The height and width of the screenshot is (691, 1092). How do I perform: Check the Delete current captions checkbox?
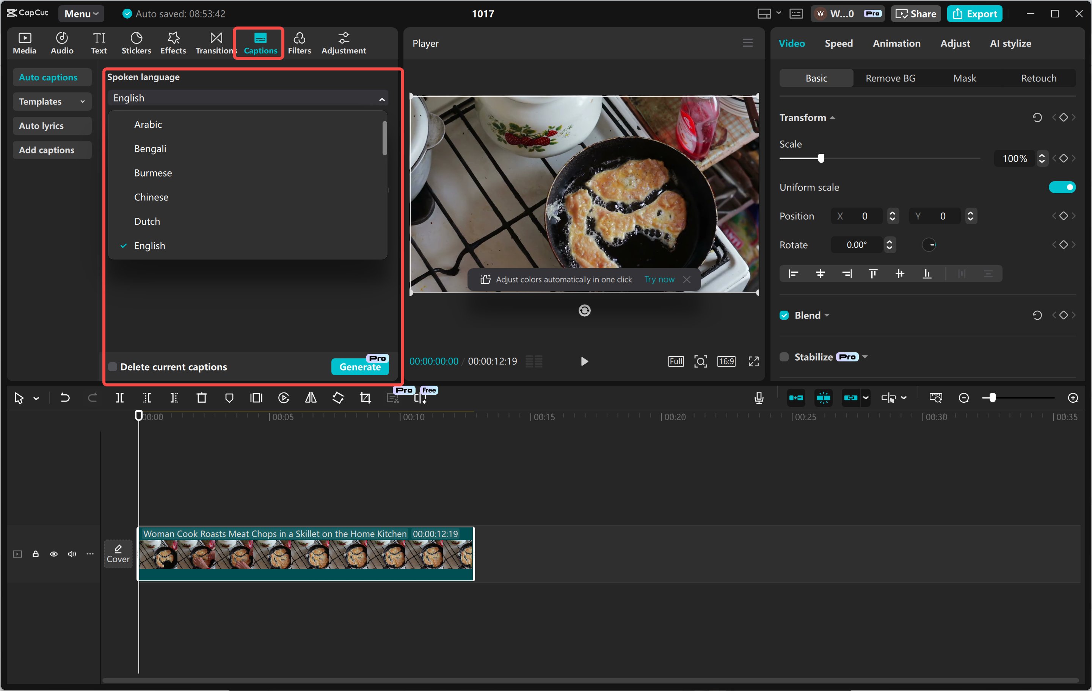pos(113,367)
